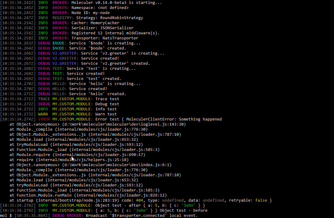
Task: Click 'Serializer: JSONSerializer' text
Action: pos(103,28)
